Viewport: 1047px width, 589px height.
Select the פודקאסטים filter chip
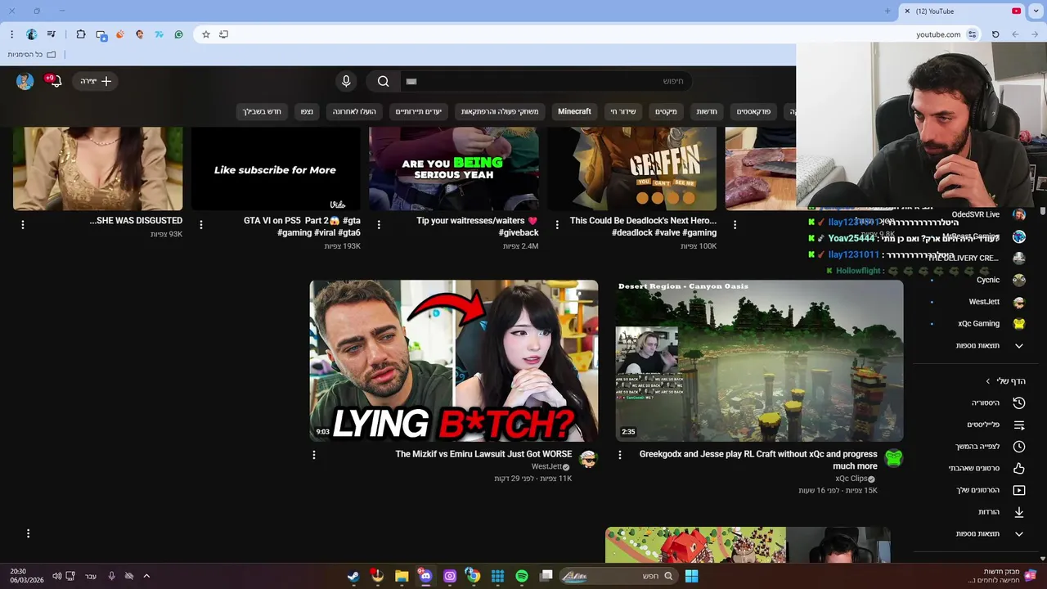point(753,111)
